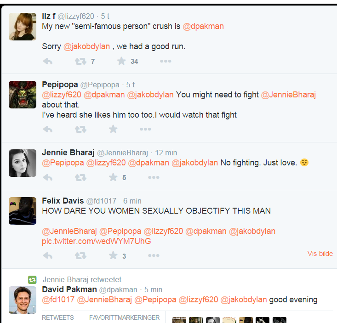
Task: Open the RETWEETS tab under David Pakman's tweet
Action: (57, 317)
